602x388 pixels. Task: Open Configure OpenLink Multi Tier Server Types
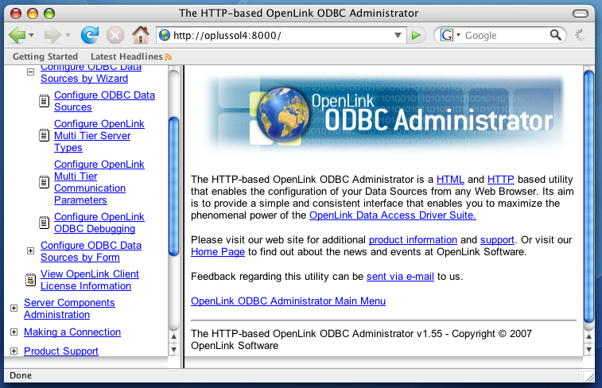[99, 135]
